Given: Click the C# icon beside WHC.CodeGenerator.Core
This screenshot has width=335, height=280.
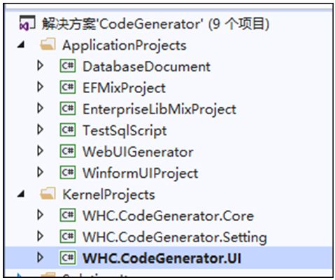Looking at the screenshot, I should (x=68, y=215).
